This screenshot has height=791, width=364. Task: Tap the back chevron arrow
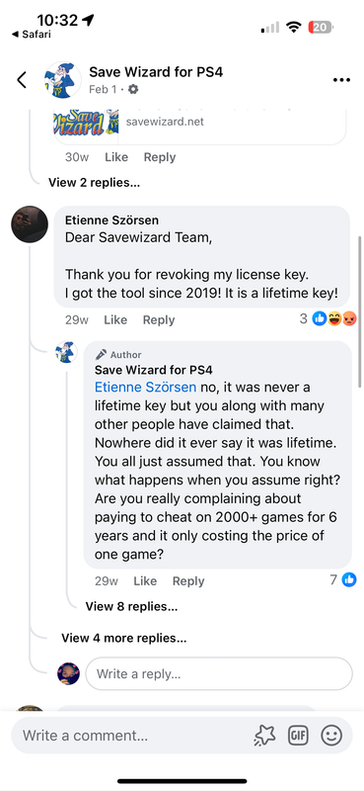(22, 80)
